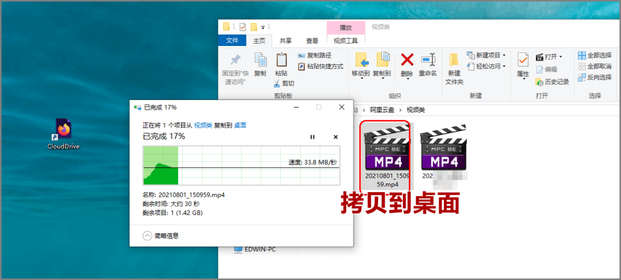The width and height of the screenshot is (621, 280).
Task: Click the copy speed progress graph
Action: pos(241,165)
